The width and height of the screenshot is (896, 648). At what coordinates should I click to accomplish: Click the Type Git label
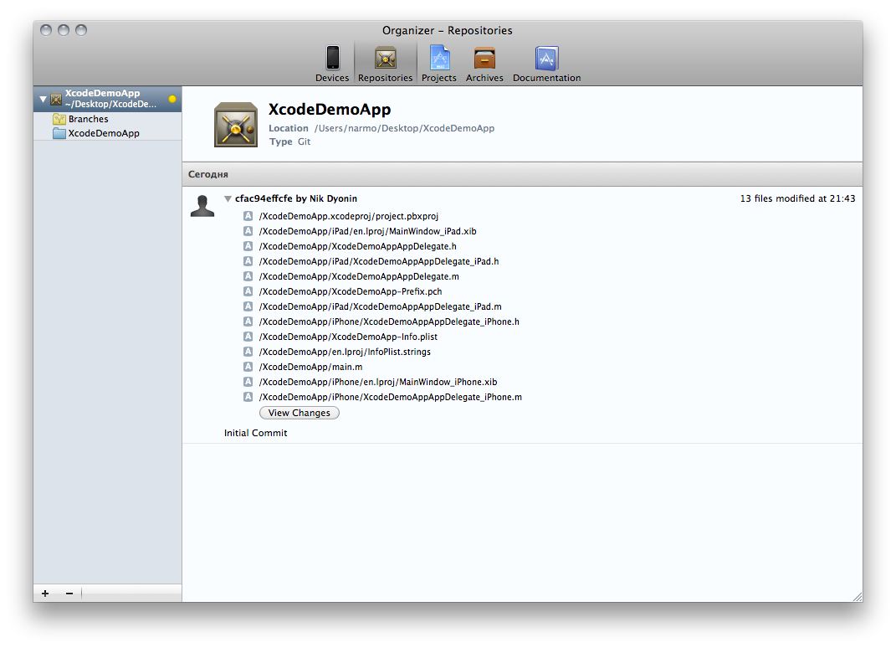pyautogui.click(x=289, y=141)
